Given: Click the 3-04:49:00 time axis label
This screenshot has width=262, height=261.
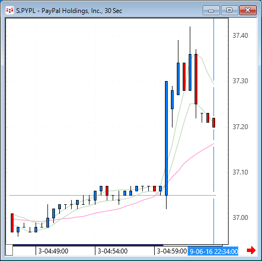Looking at the screenshot, I should click(x=53, y=251).
